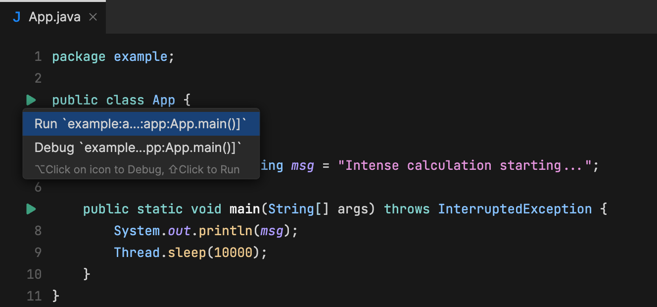
Task: Click the Java file icon on the tab
Action: tap(17, 17)
